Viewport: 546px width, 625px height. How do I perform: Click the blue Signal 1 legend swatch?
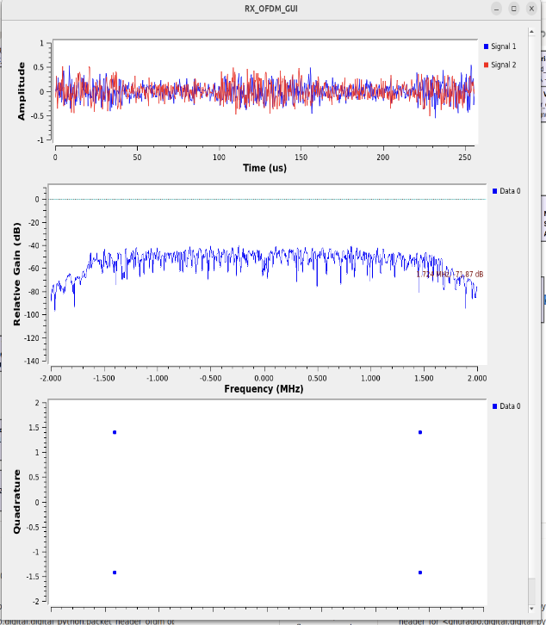click(x=487, y=46)
